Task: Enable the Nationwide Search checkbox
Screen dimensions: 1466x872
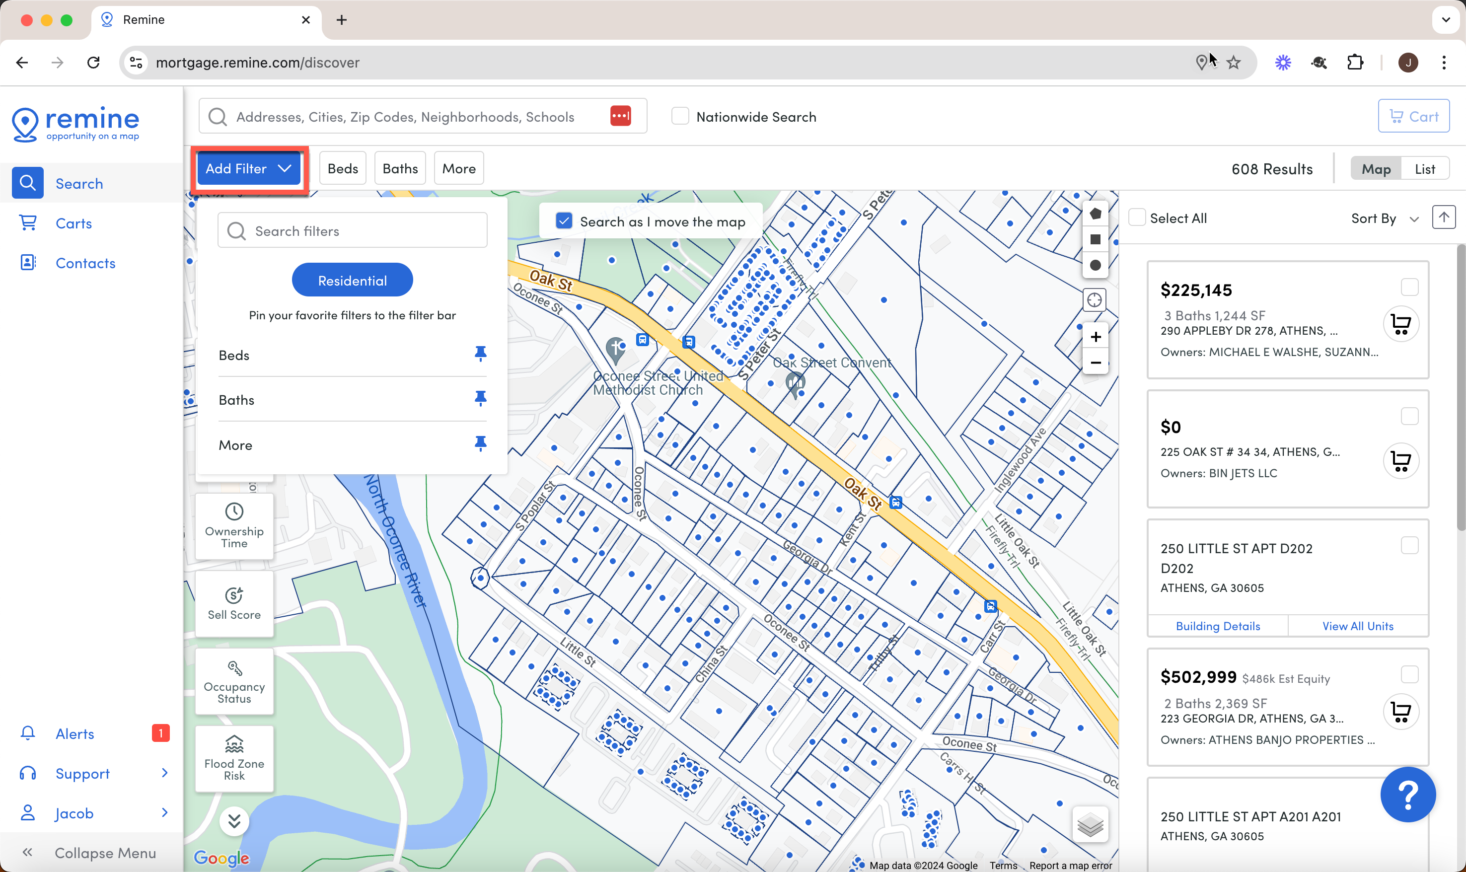Action: point(680,116)
